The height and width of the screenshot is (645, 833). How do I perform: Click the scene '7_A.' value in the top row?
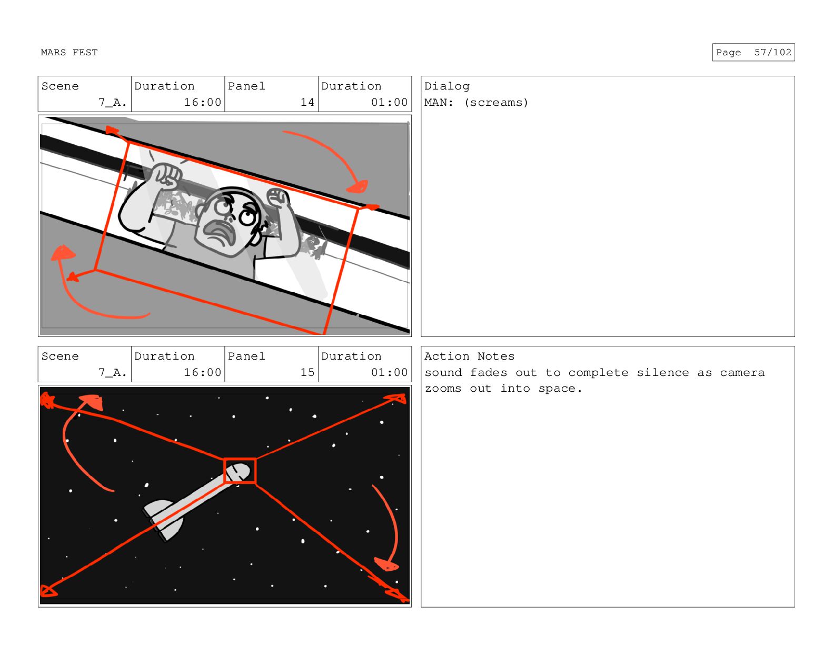[113, 103]
